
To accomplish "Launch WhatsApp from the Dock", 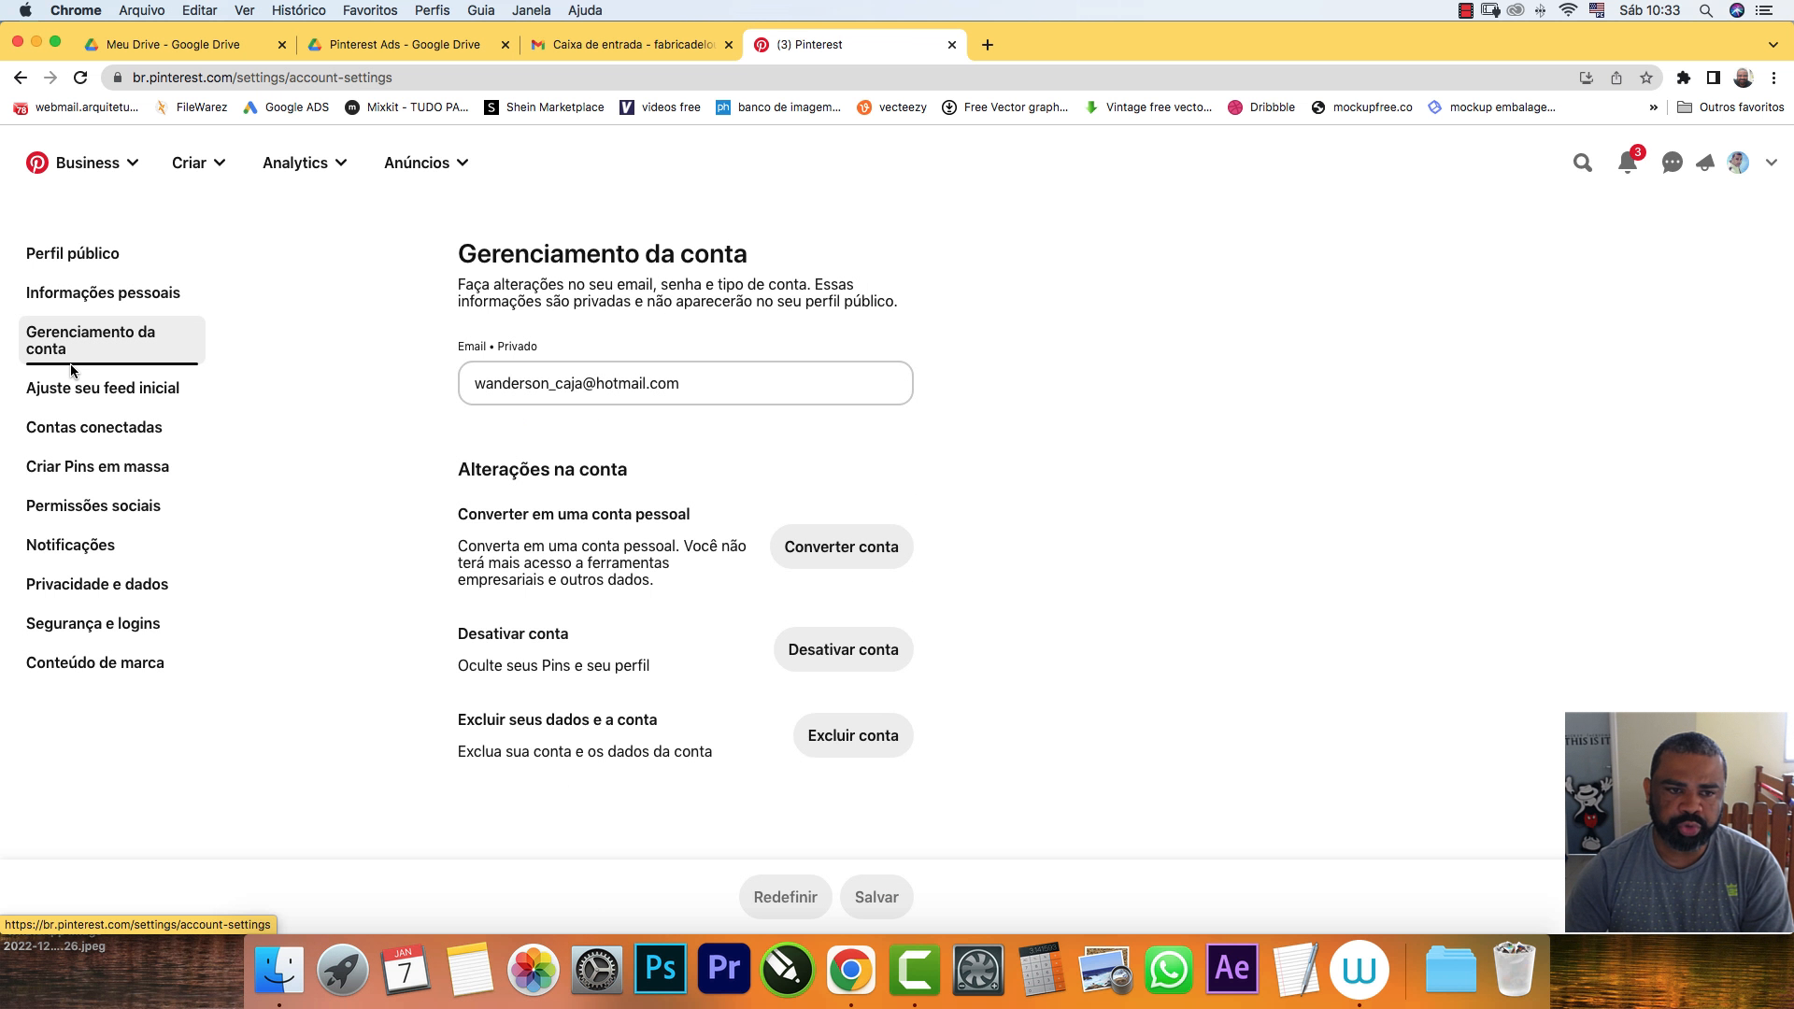I will pyautogui.click(x=1169, y=970).
